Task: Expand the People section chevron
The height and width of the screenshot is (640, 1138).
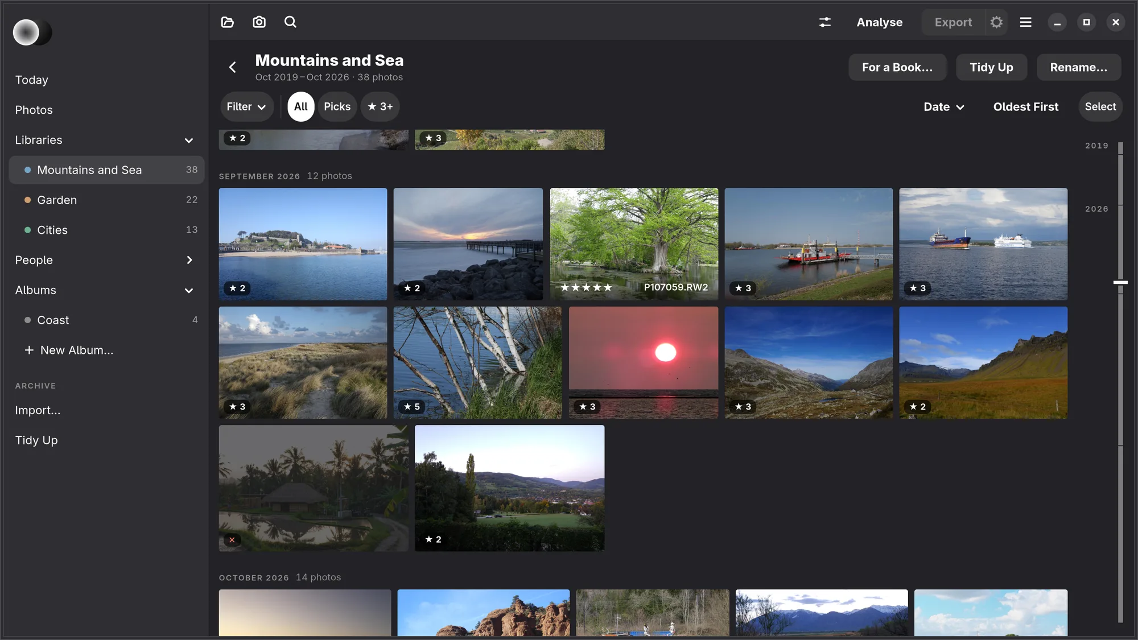Action: coord(189,260)
